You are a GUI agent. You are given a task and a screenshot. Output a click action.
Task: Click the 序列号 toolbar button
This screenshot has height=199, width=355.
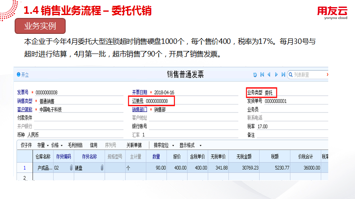(110, 145)
